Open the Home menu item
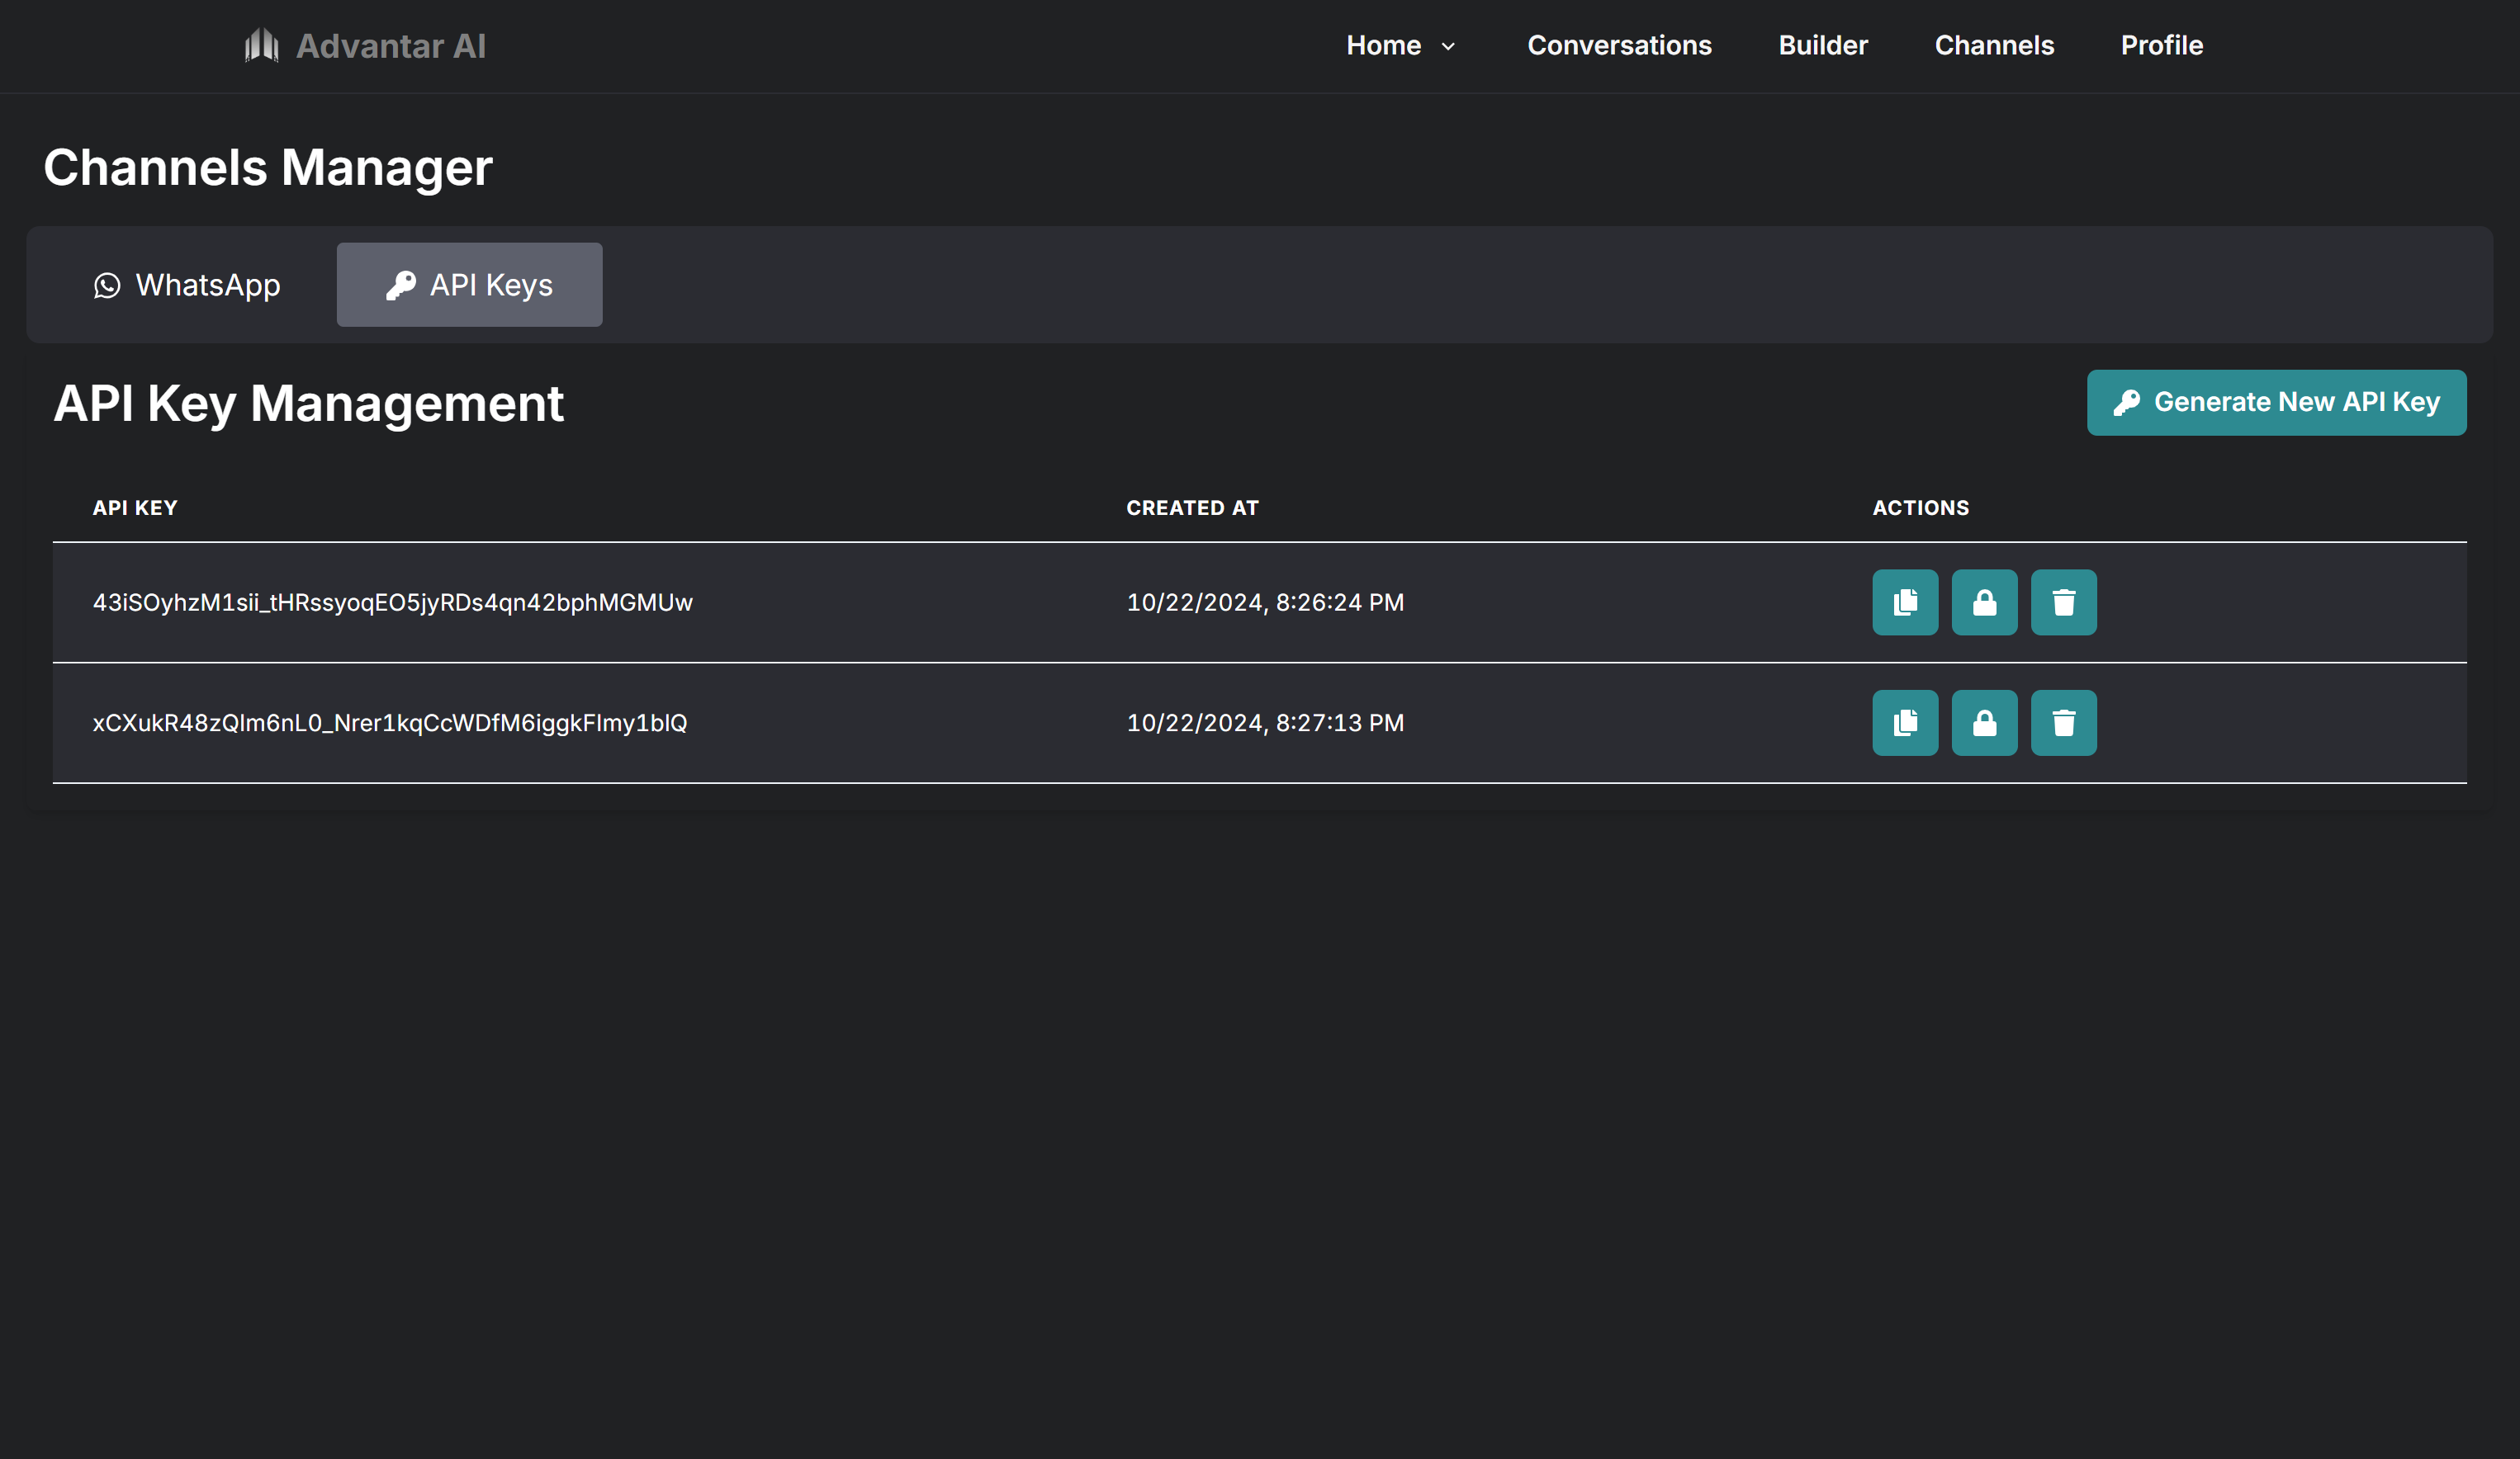Viewport: 2520px width, 1459px height. point(1383,45)
